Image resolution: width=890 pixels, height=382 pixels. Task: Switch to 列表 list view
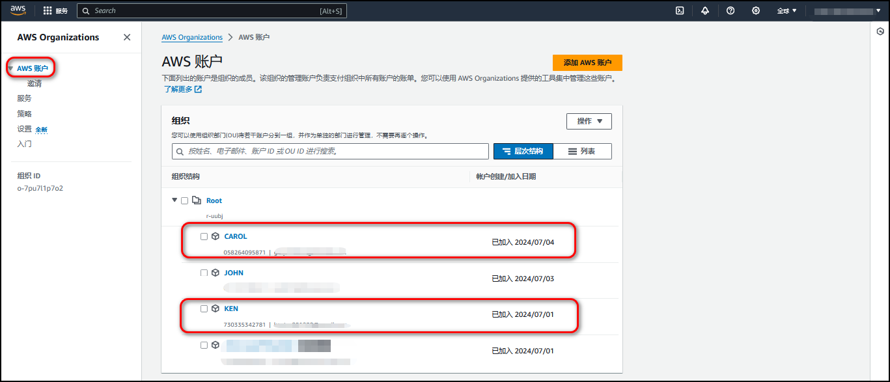pyautogui.click(x=582, y=151)
